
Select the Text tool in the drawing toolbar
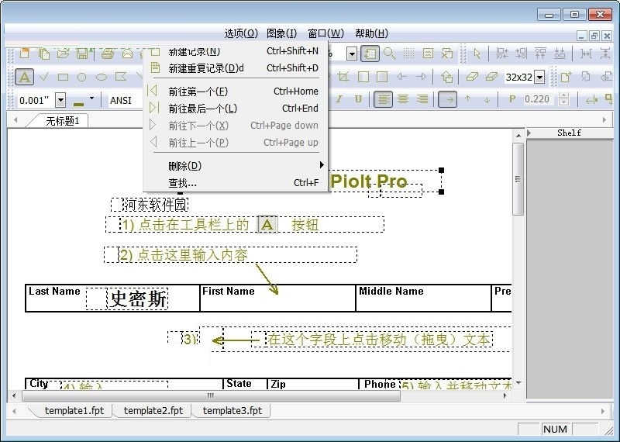tap(25, 77)
